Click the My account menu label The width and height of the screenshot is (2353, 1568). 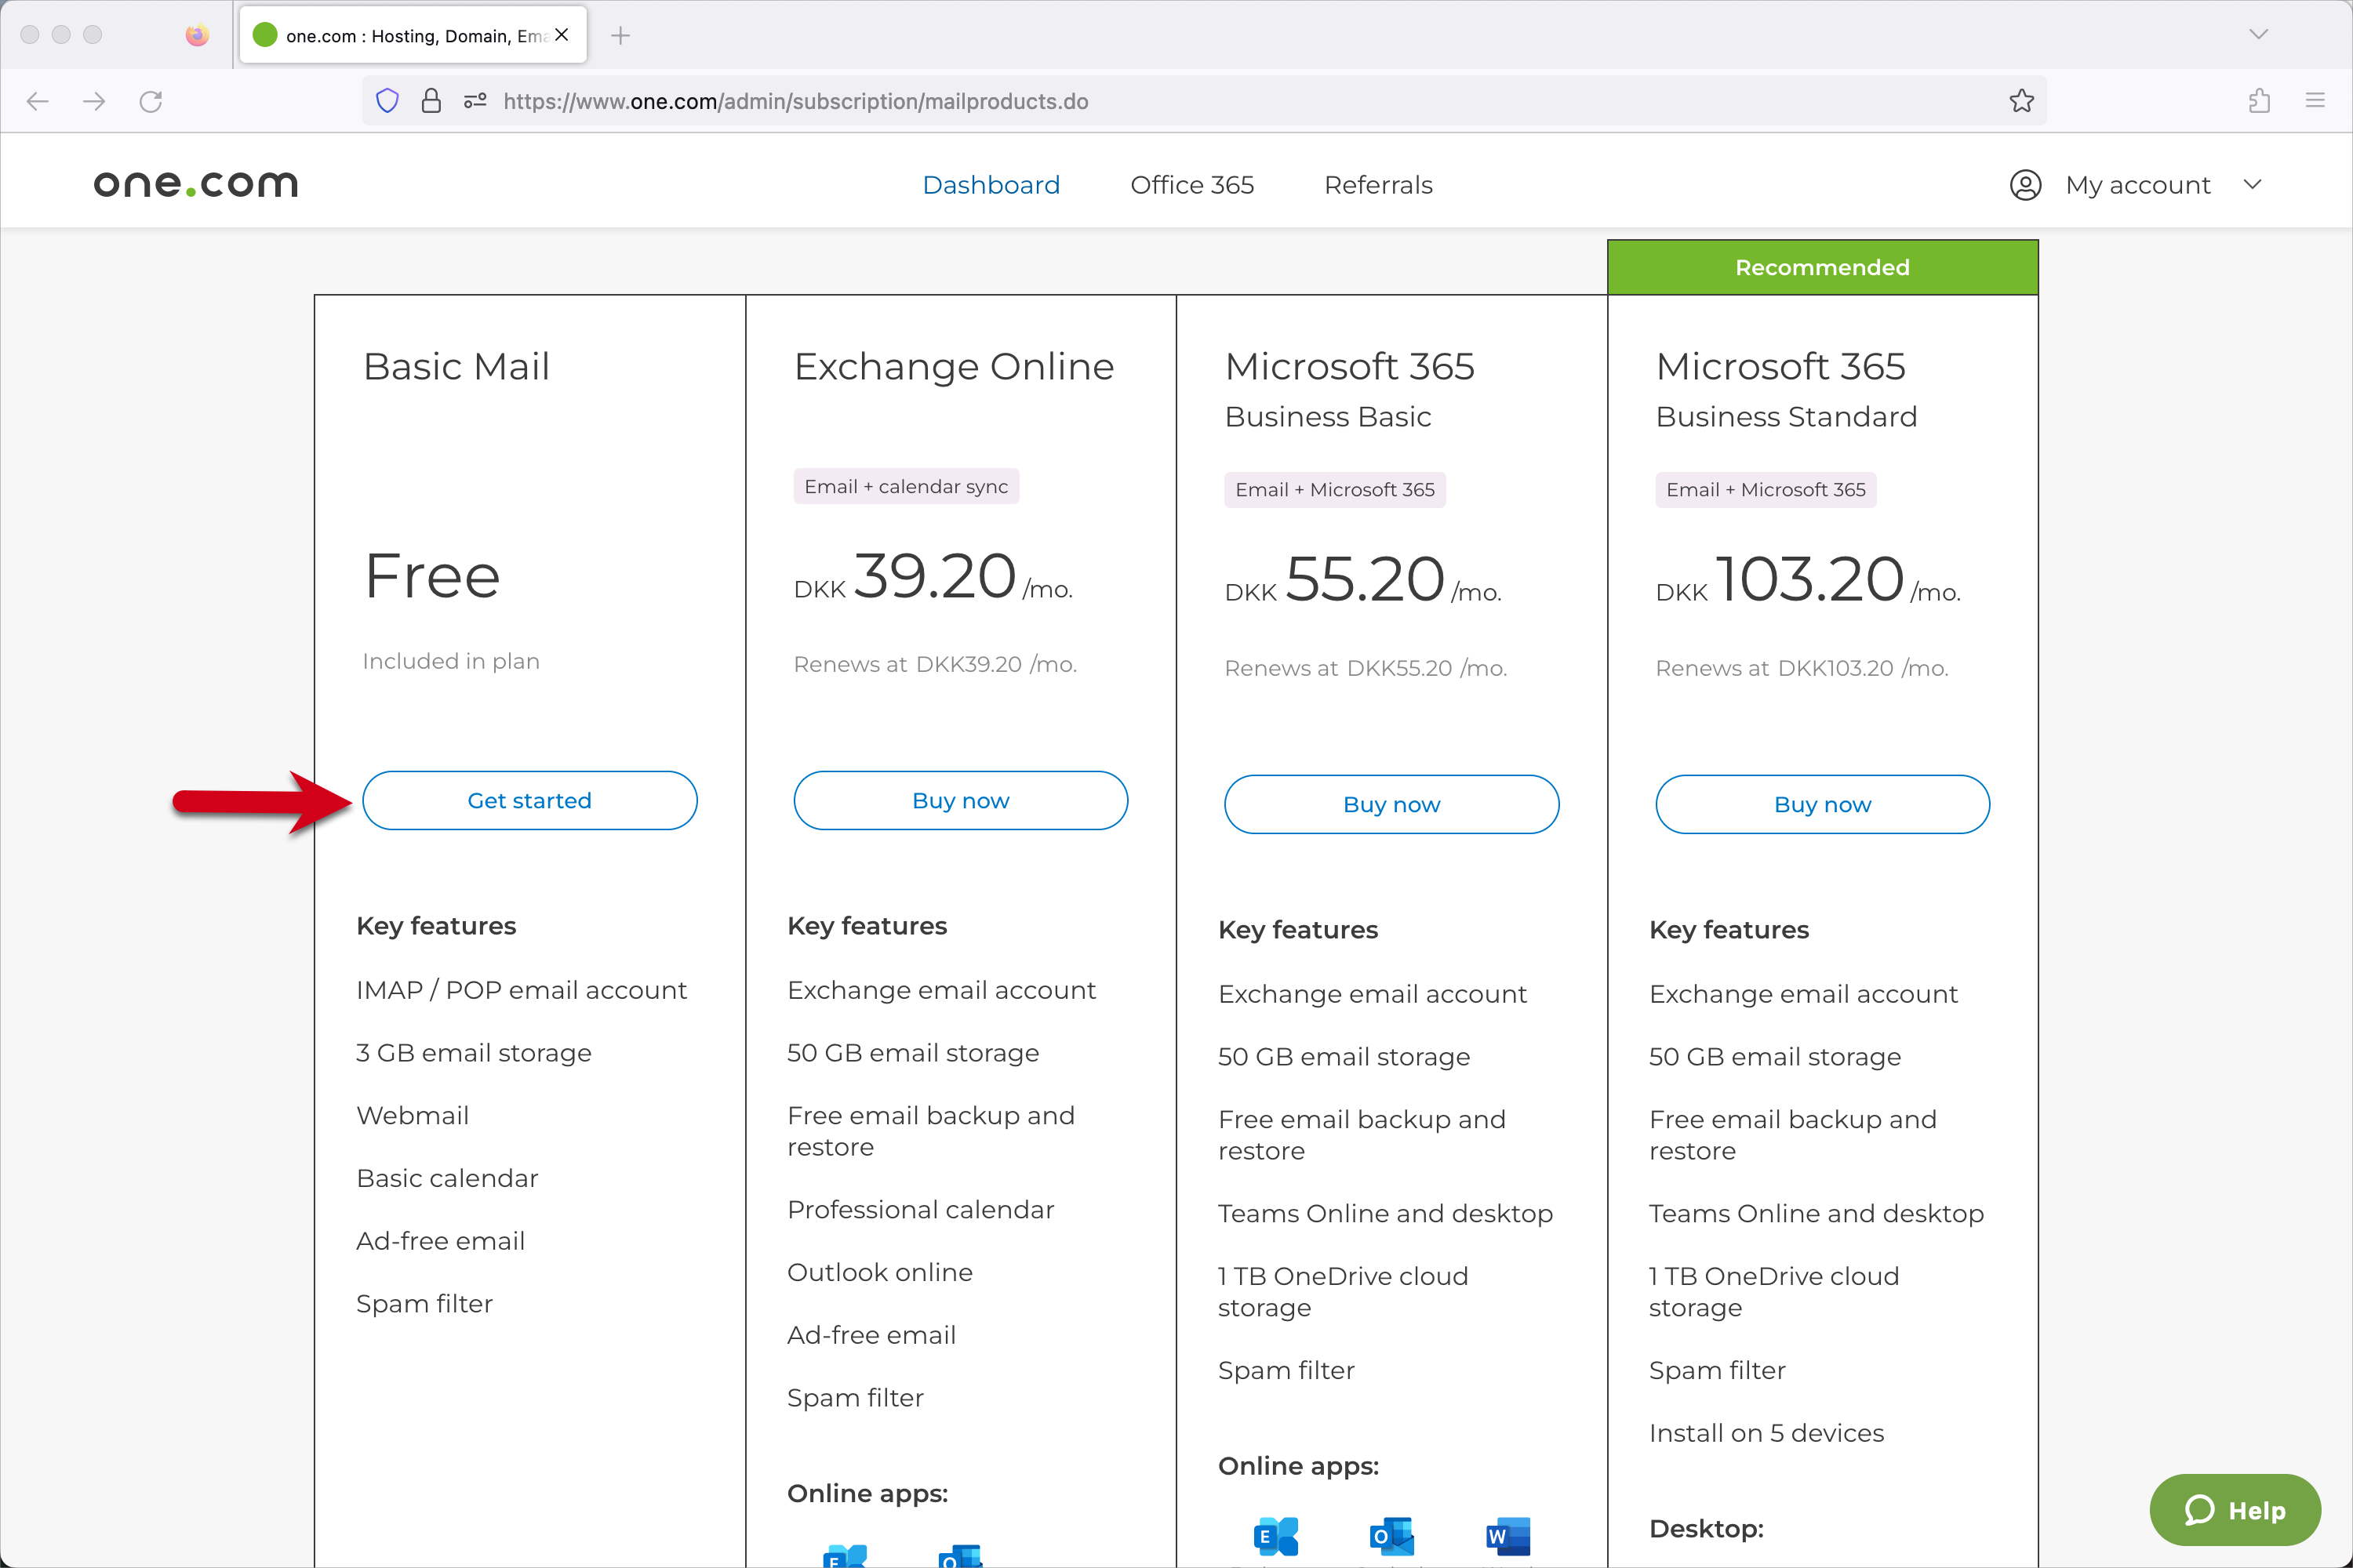click(x=2138, y=185)
